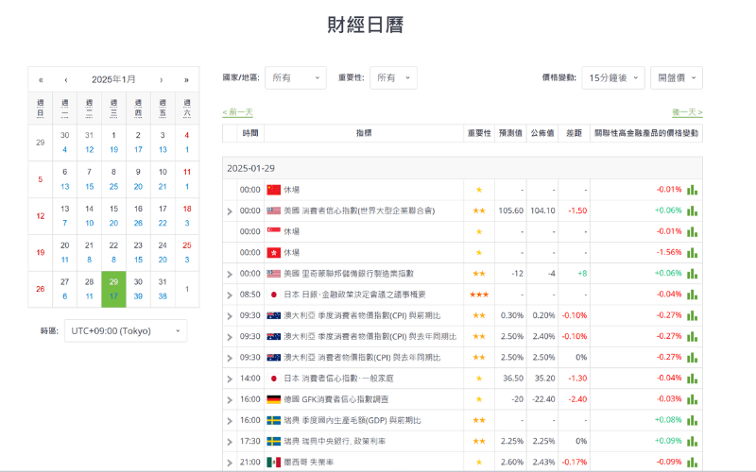Go to previous year with double-left arrow
The width and height of the screenshot is (756, 472).
(x=41, y=79)
